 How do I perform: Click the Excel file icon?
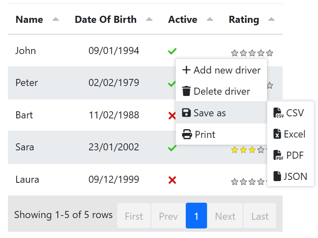(x=277, y=134)
